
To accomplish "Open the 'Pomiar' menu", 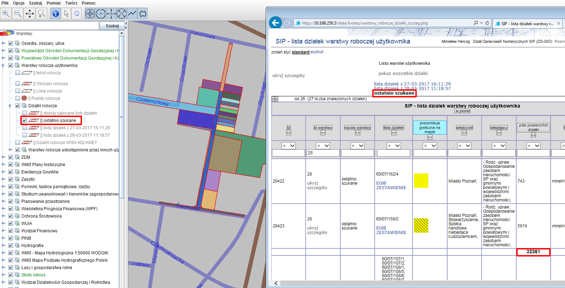I will click(54, 3).
